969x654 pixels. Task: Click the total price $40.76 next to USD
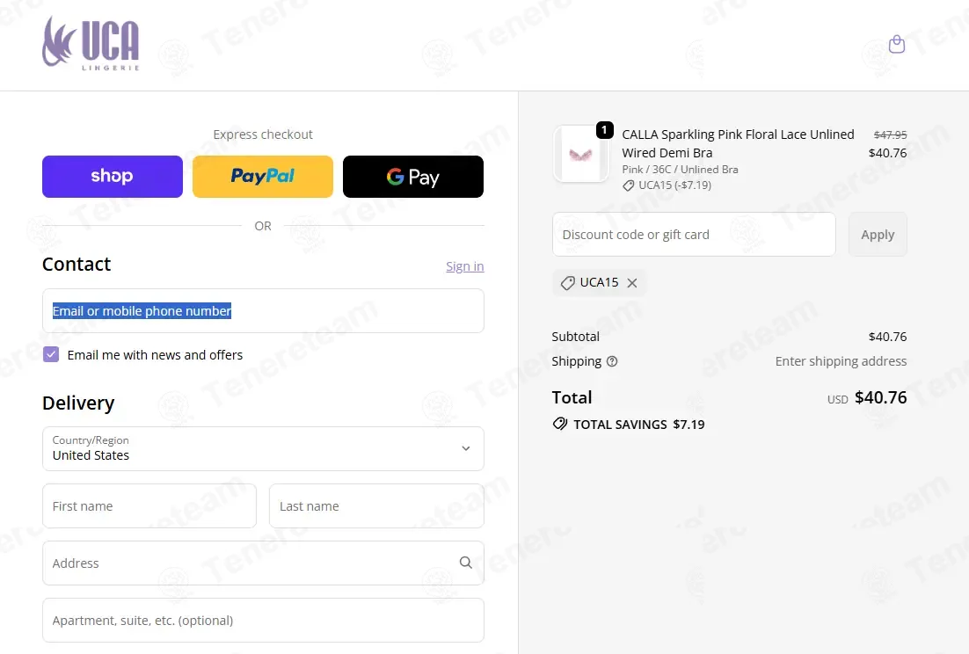(x=880, y=397)
